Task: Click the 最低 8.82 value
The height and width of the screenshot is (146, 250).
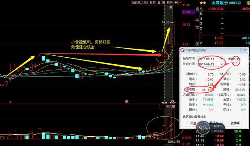Action: point(243,79)
